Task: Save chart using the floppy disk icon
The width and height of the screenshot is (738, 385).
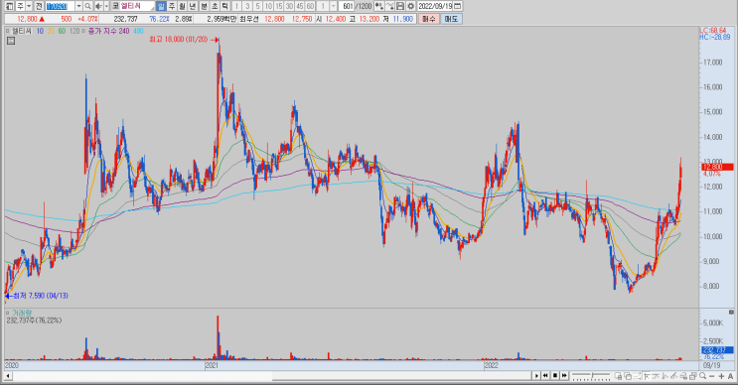Action: (x=400, y=6)
